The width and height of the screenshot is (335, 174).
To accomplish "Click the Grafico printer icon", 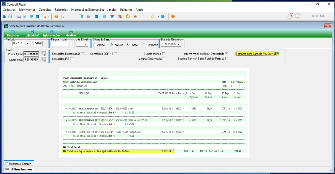I will click(71, 32).
